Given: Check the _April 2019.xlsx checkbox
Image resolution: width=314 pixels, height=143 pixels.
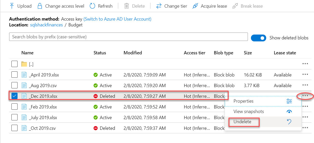Looking at the screenshot, I should pyautogui.click(x=14, y=75).
